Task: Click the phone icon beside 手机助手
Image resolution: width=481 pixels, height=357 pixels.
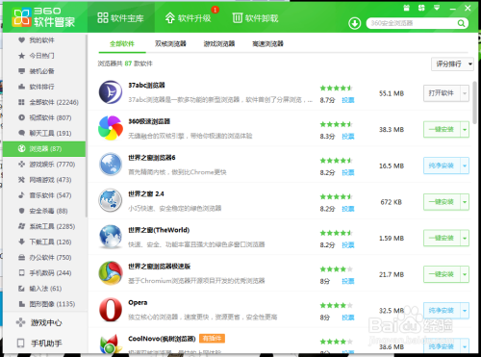Action: coord(21,344)
